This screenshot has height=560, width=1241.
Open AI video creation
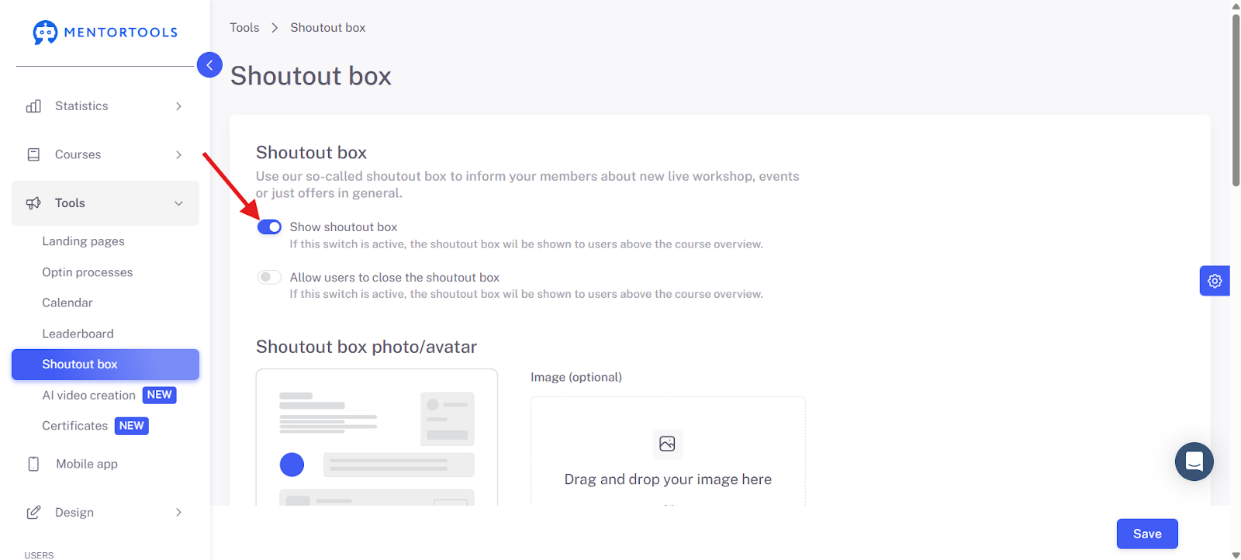click(x=88, y=396)
